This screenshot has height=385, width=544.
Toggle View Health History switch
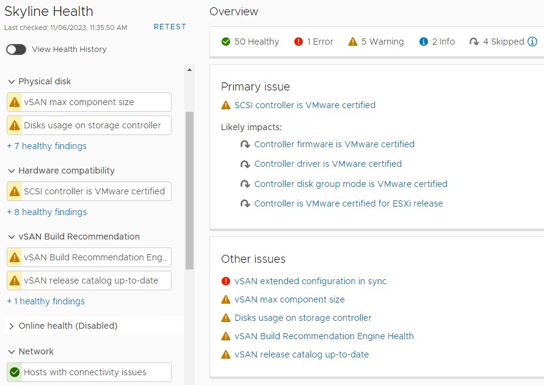pyautogui.click(x=16, y=50)
